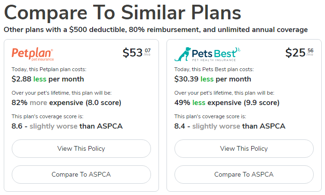Open Compare To ASPCA under Pets Best

(x=244, y=174)
